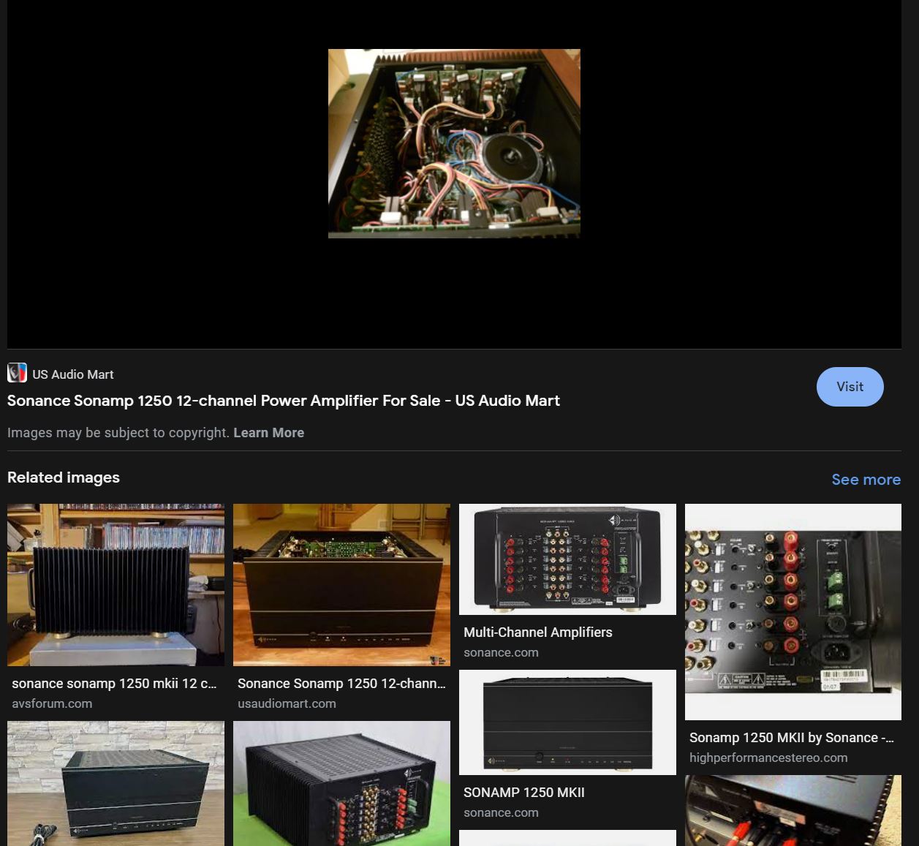Click the Related images heading

tap(64, 477)
